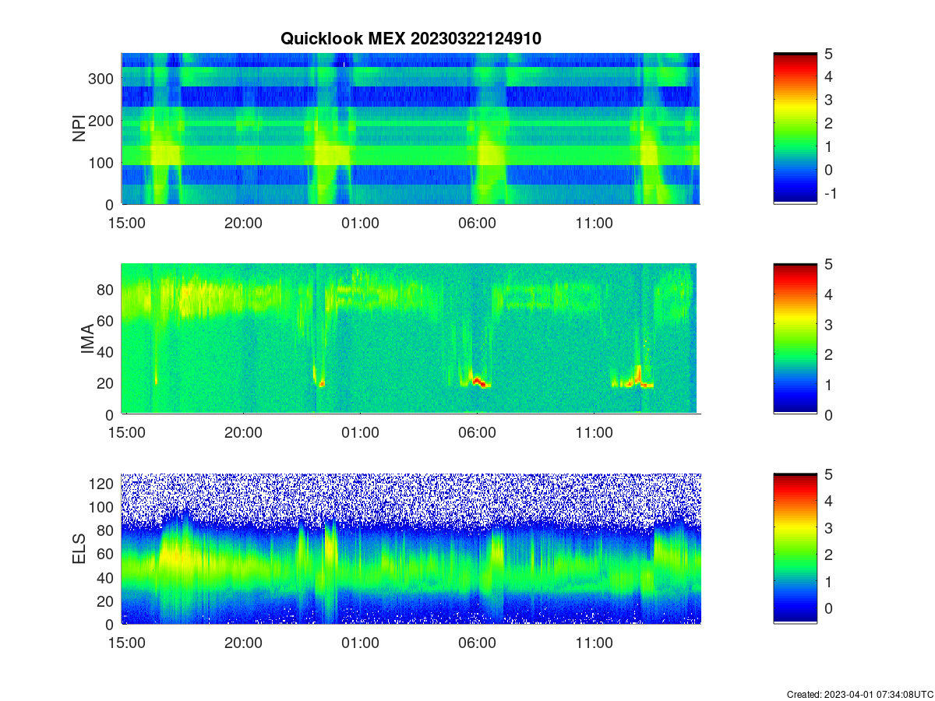Click the red hotspot near 06:00 in IMA
Viewport: 935px width, 701px height.
[x=480, y=382]
